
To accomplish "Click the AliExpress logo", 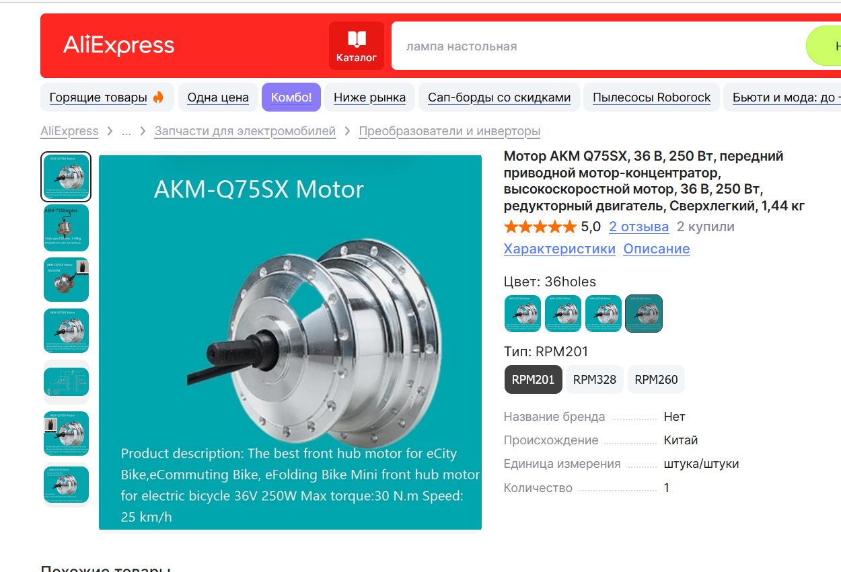I will pyautogui.click(x=118, y=45).
